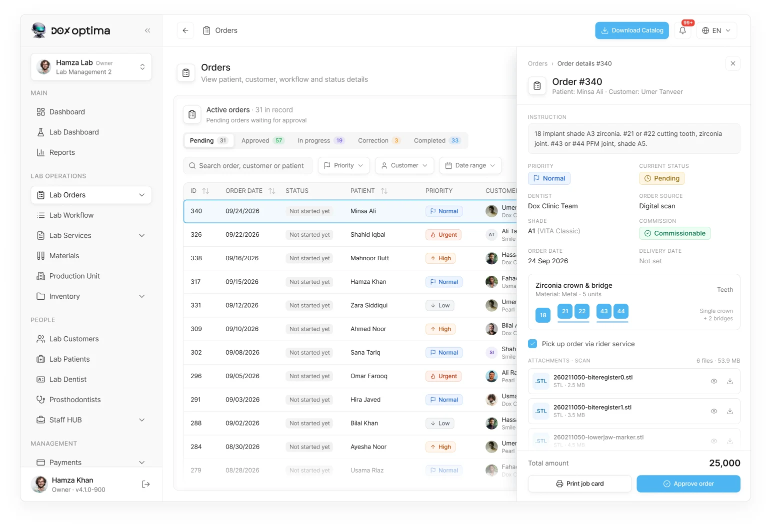Preview the biteregister0.stl attachment
The width and height of the screenshot is (771, 528).
[714, 381]
